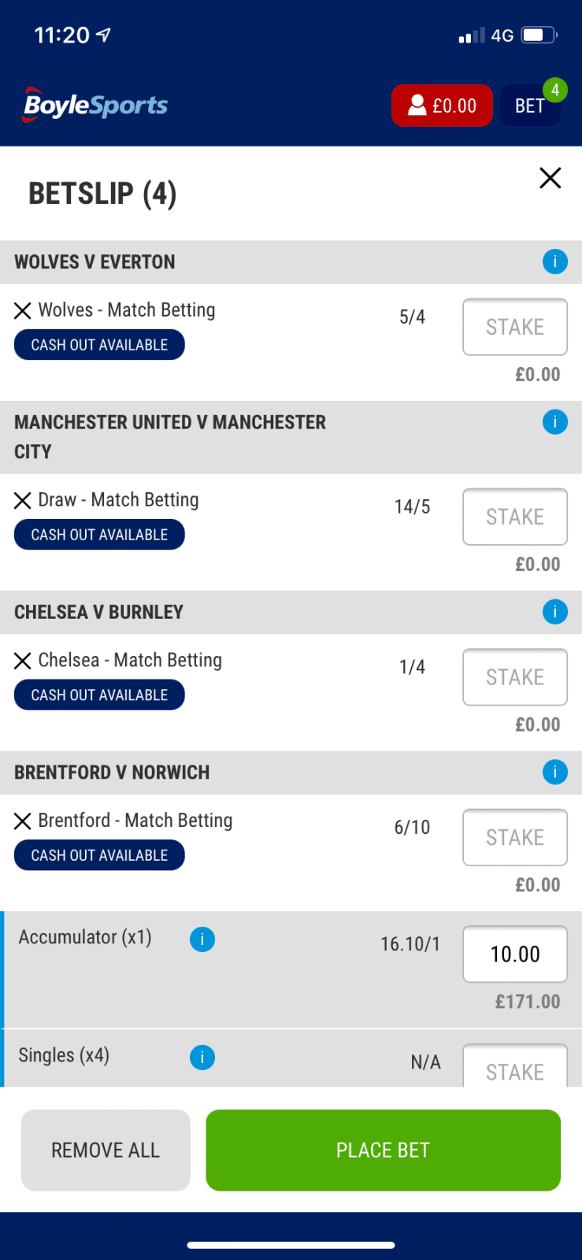The image size is (582, 1260).
Task: Remove Chelsea selection from betslip
Action: pyautogui.click(x=23, y=661)
